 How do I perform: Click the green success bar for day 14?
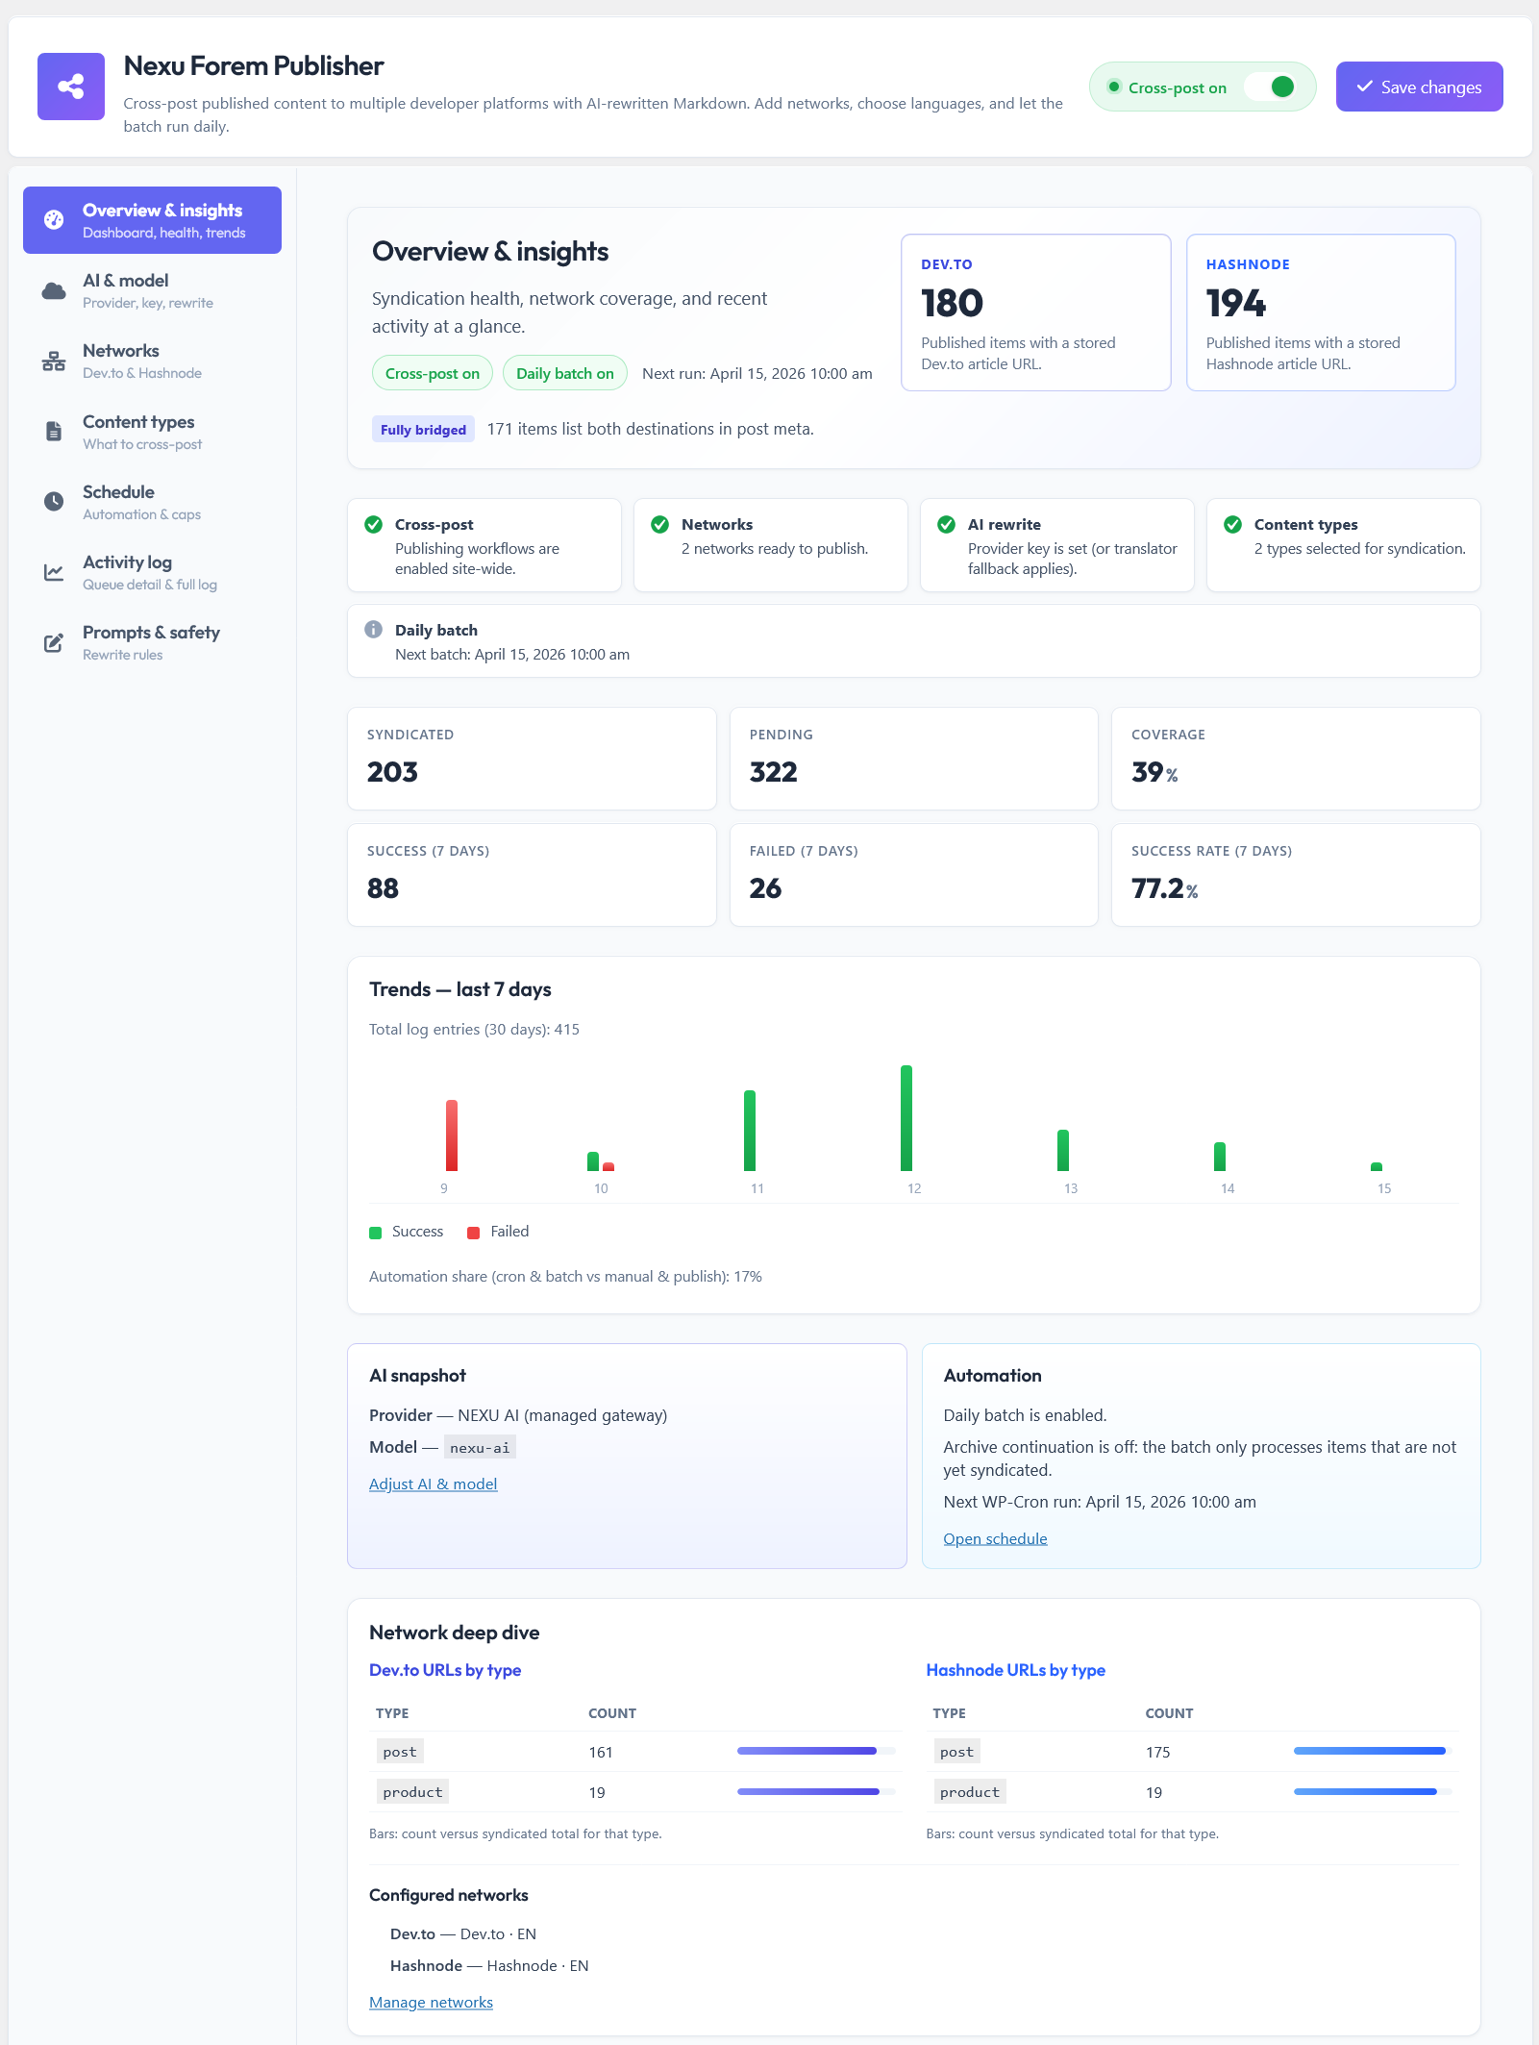pos(1219,1157)
